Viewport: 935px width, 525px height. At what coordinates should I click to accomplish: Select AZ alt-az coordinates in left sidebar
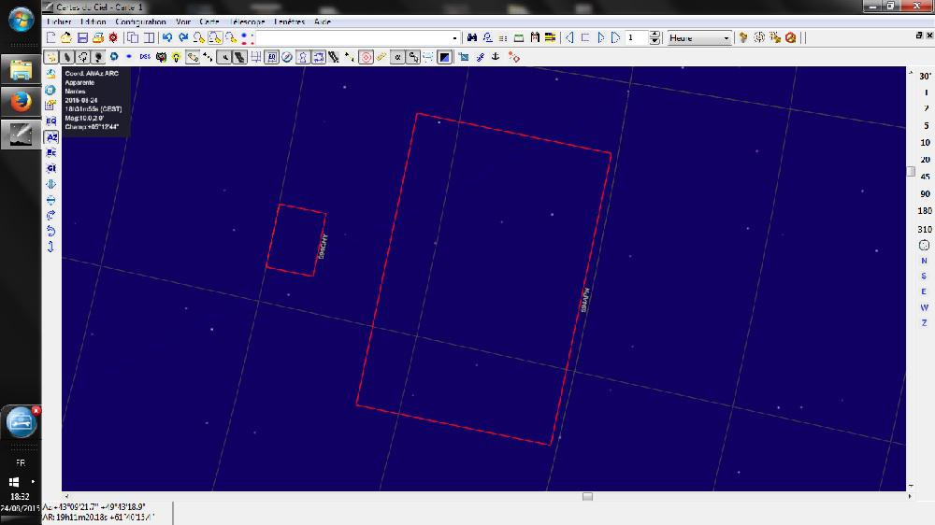(x=51, y=137)
